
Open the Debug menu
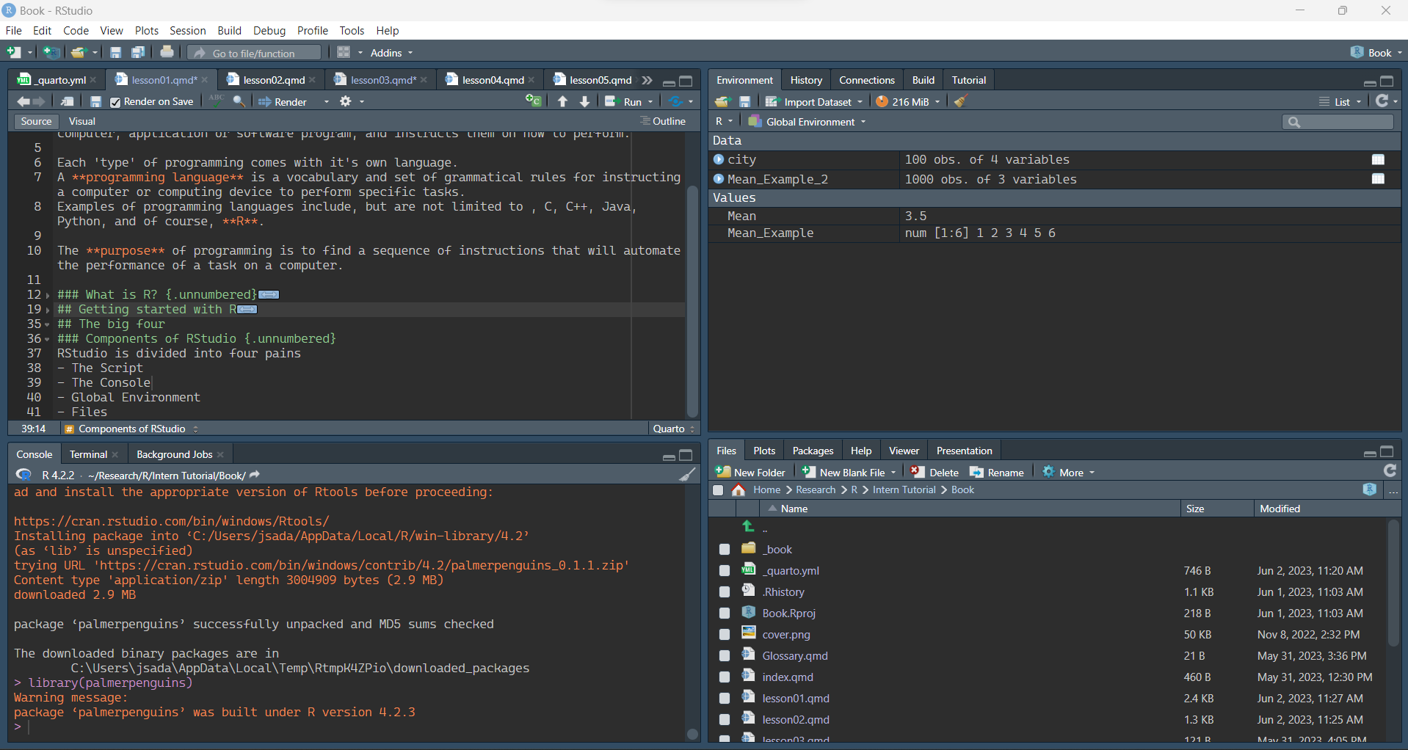pyautogui.click(x=269, y=30)
